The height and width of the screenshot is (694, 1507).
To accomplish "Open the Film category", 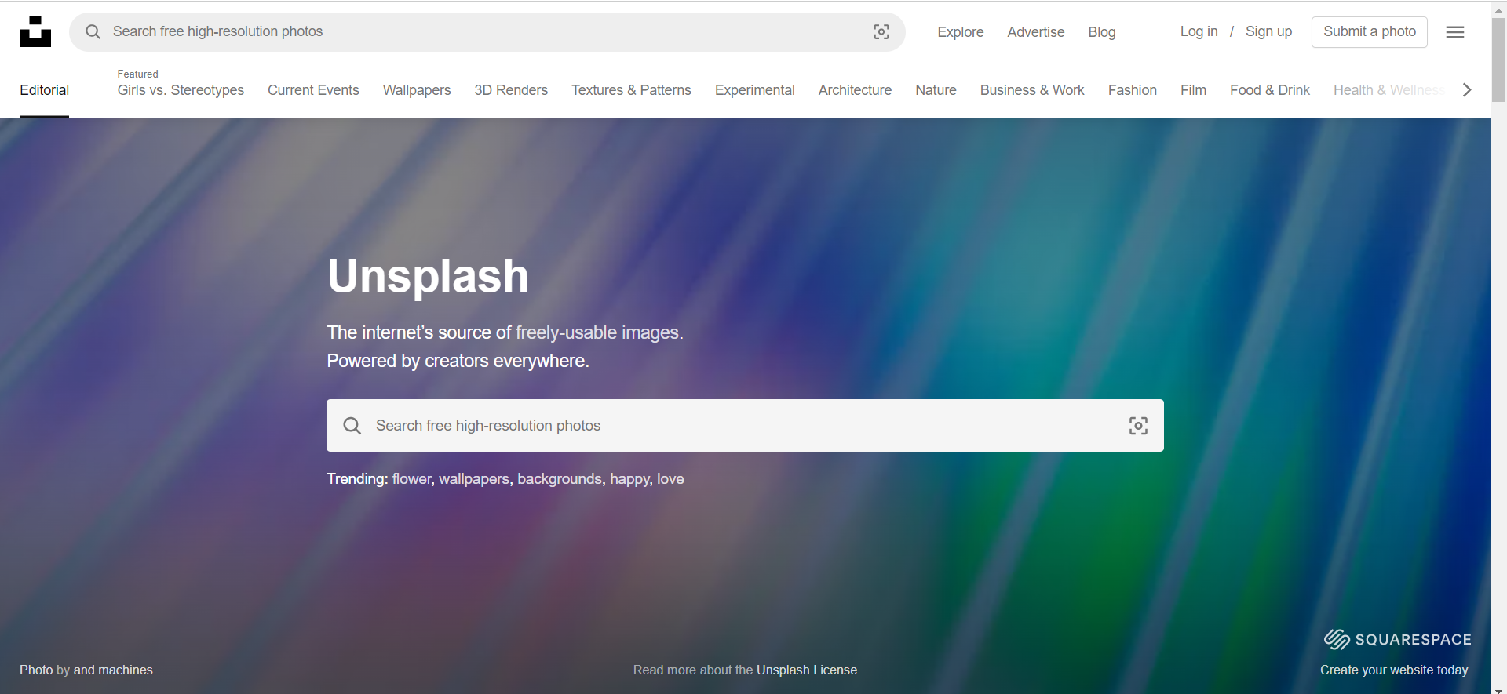I will coord(1193,90).
